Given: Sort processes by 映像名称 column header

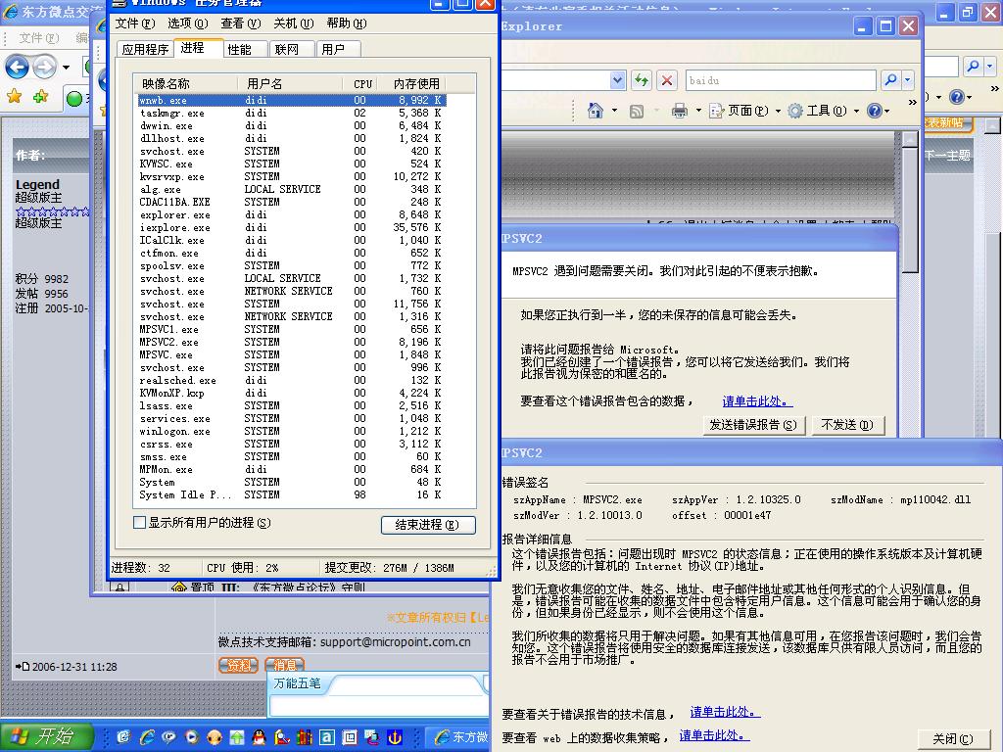Looking at the screenshot, I should coord(185,84).
